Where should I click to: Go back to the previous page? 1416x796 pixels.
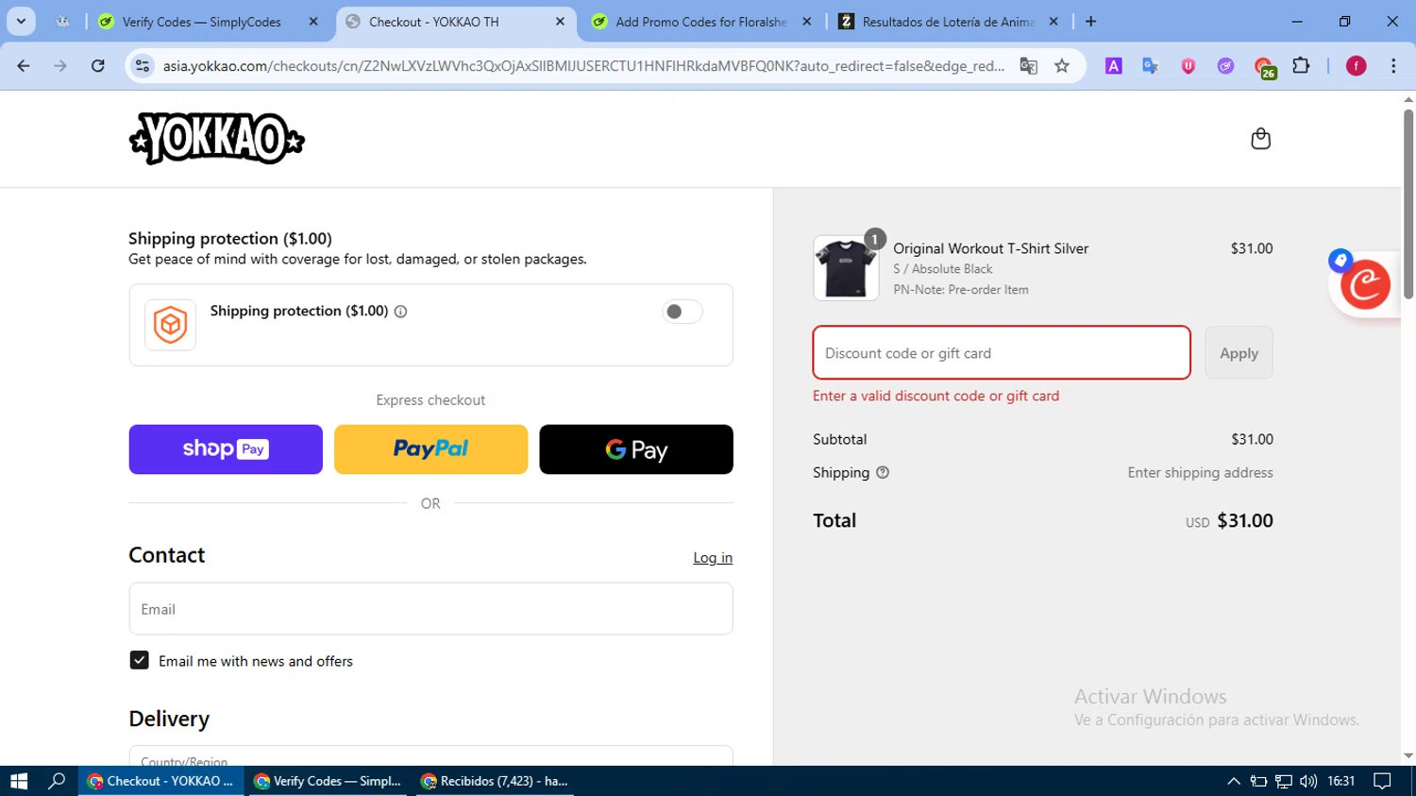point(24,65)
